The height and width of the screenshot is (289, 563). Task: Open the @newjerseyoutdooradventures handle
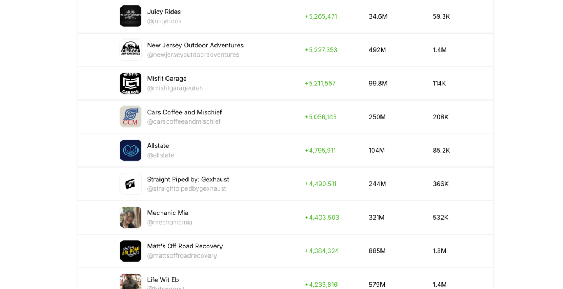tap(193, 55)
